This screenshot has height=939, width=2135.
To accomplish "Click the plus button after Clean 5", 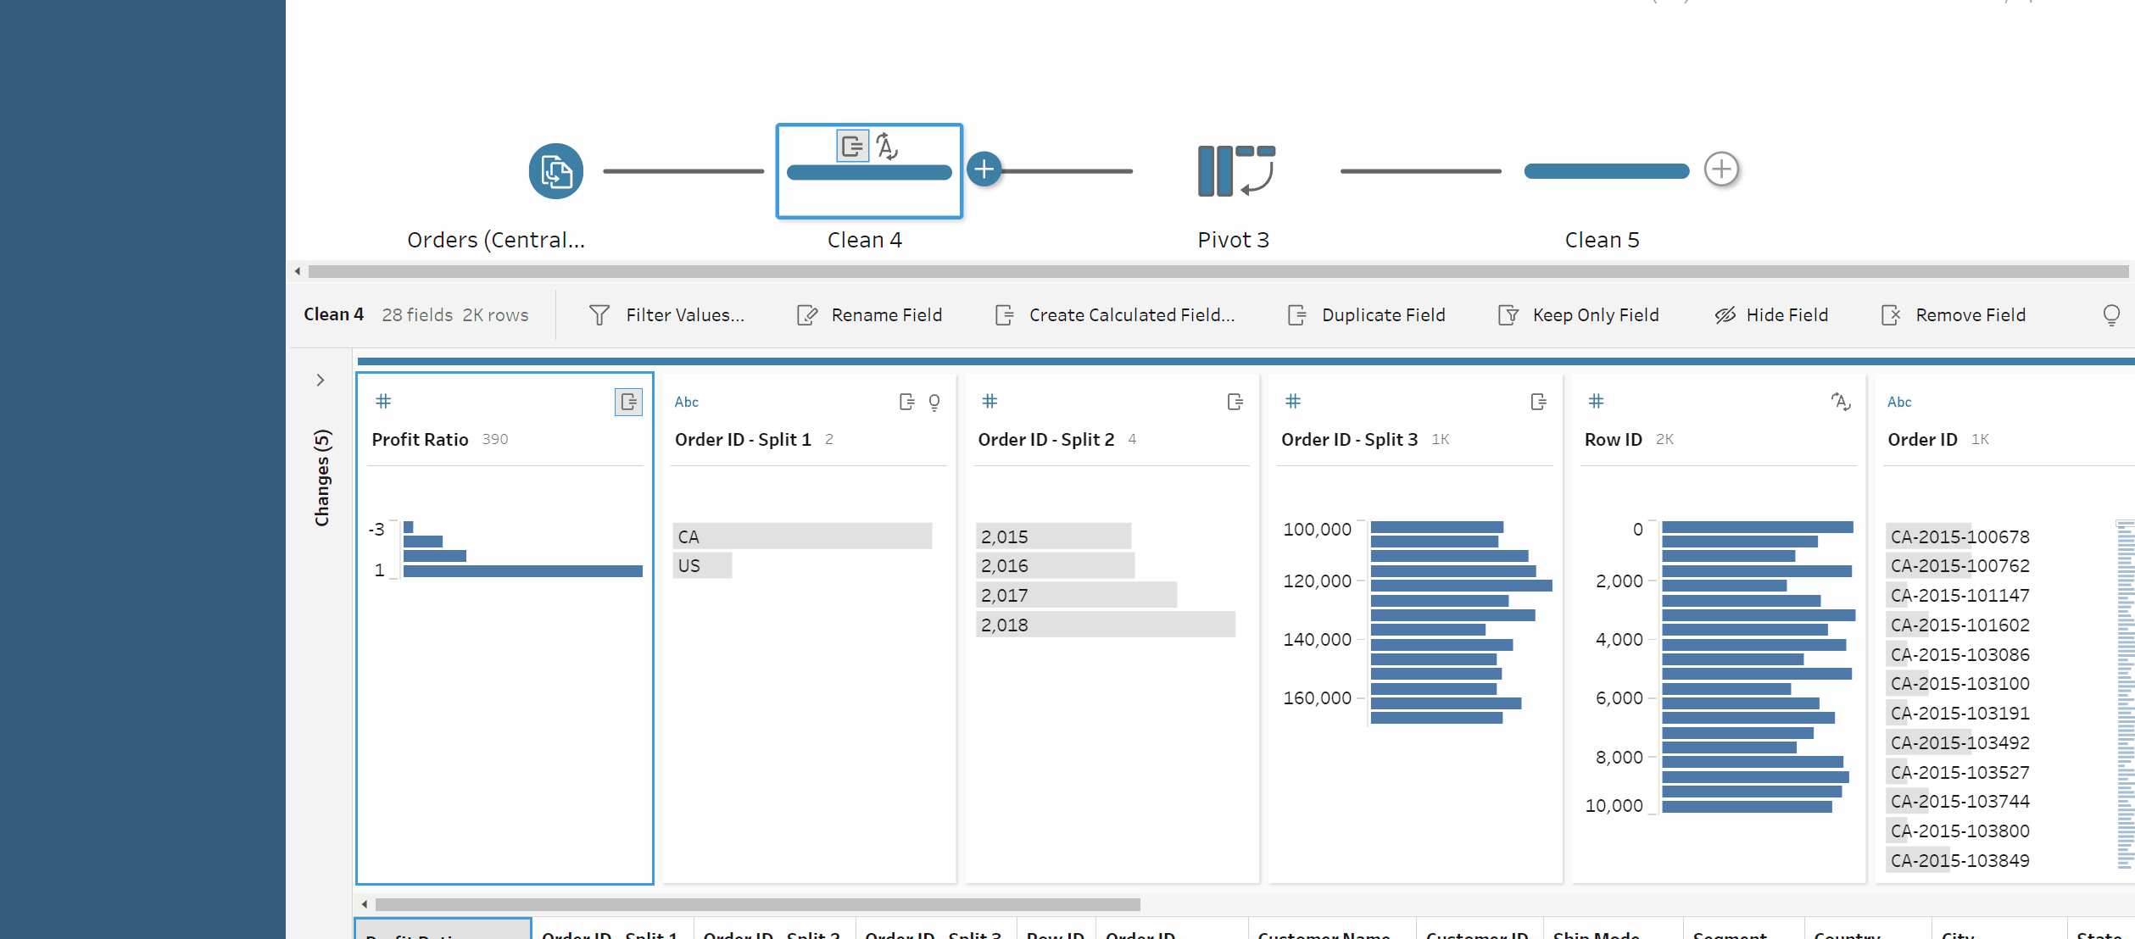I will [x=1721, y=169].
